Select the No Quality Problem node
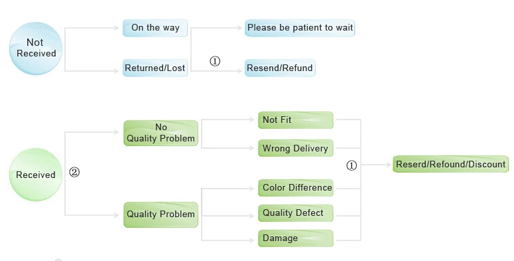This screenshot has width=514, height=261. pyautogui.click(x=161, y=133)
